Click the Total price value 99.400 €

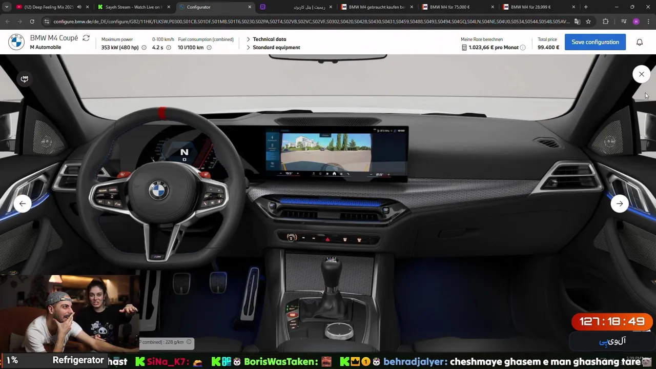click(548, 48)
